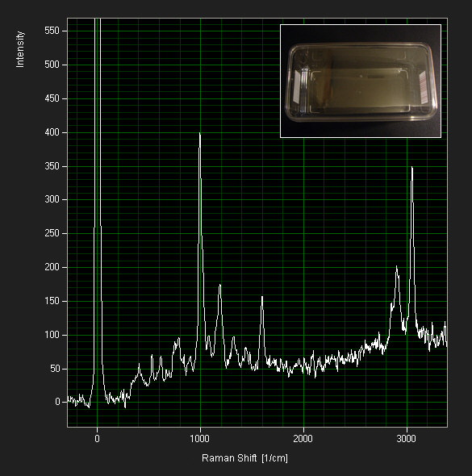Image resolution: width=472 pixels, height=476 pixels.
Task: Click the Raman Shift [1/cm] axis label
Action: [244, 457]
